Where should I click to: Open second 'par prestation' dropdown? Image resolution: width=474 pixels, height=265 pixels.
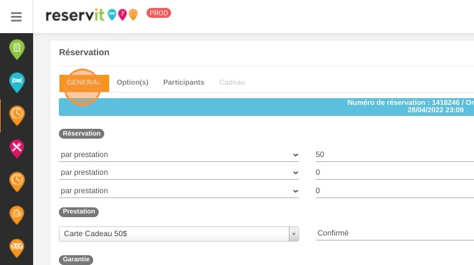[179, 172]
